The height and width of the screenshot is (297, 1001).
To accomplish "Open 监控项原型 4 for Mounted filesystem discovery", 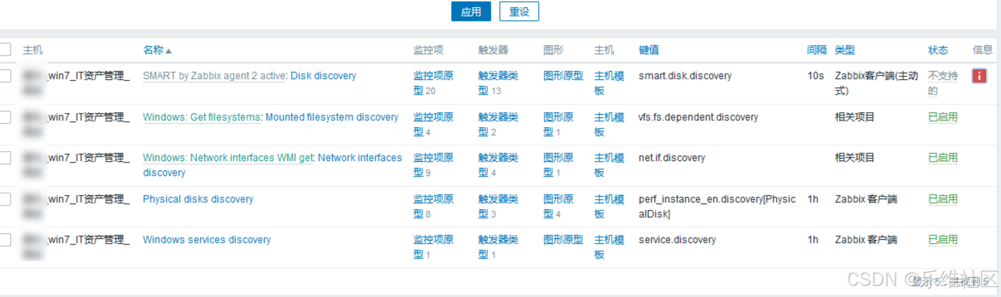I will (x=433, y=124).
